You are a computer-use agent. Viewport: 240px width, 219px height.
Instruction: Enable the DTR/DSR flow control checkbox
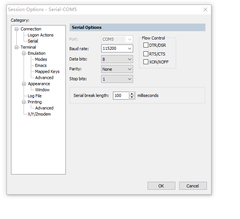(146, 45)
